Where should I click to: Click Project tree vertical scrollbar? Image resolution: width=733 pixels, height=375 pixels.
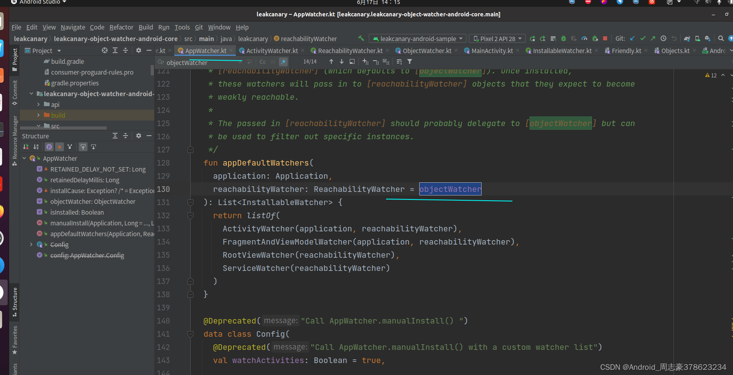click(152, 70)
